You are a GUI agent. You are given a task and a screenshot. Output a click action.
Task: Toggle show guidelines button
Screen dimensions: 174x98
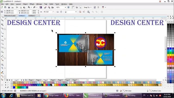[x=80, y=7]
